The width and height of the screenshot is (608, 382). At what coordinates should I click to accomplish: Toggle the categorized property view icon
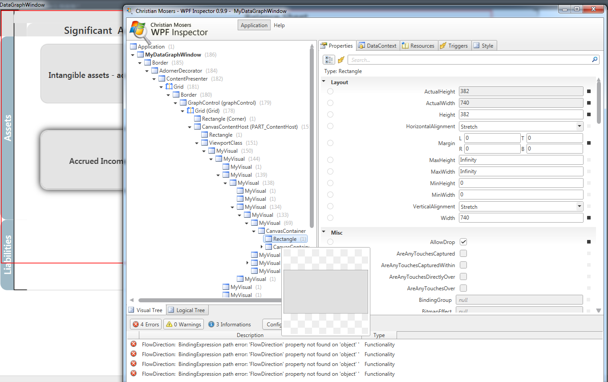point(329,60)
